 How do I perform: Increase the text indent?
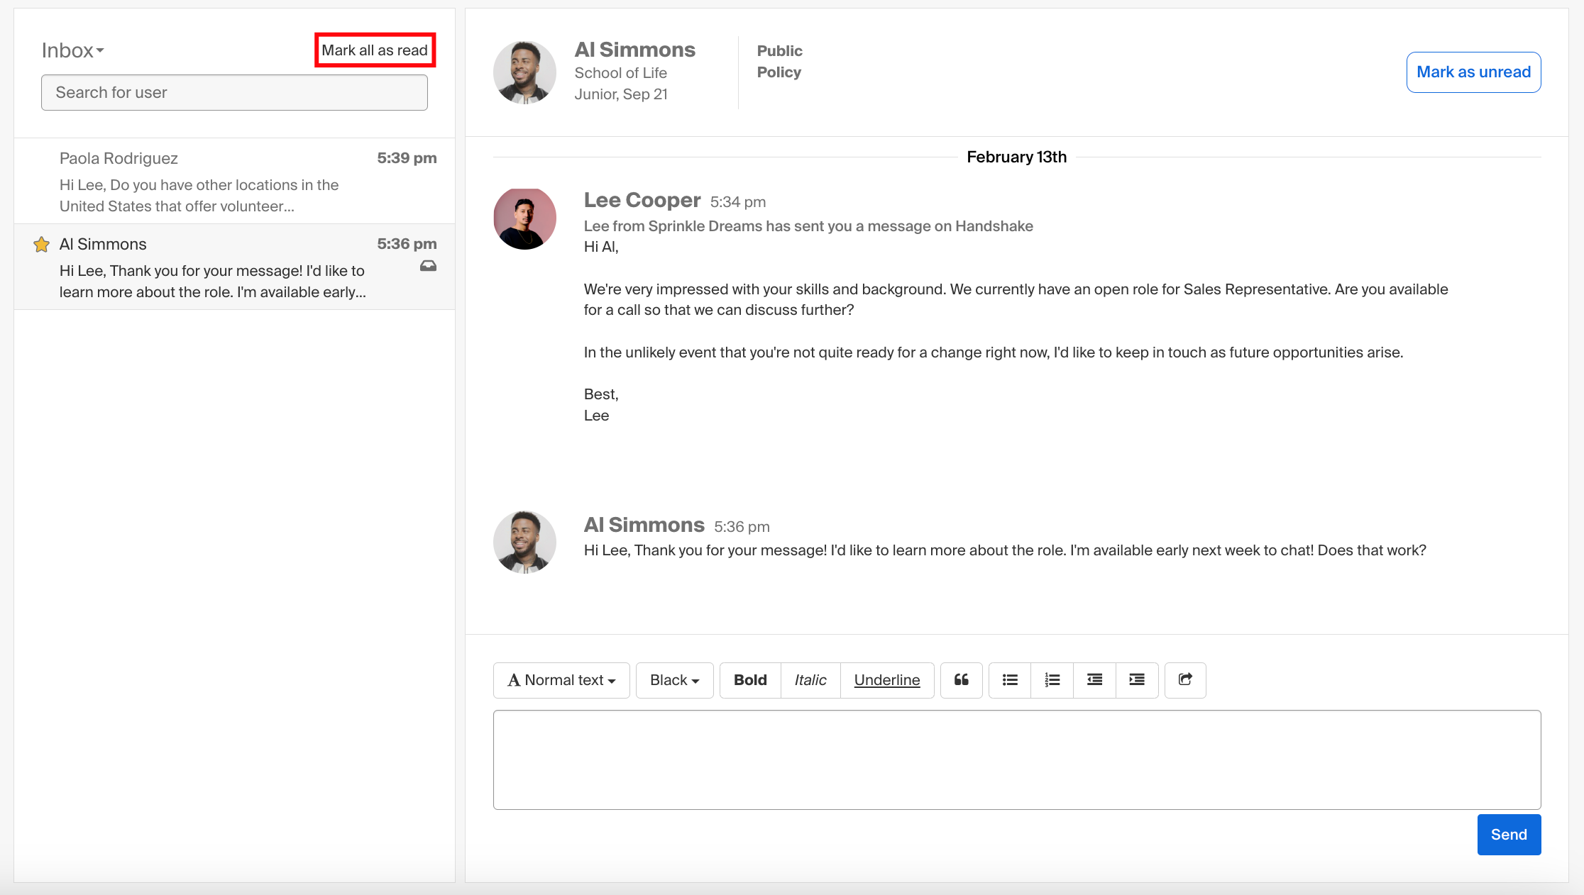click(1136, 679)
